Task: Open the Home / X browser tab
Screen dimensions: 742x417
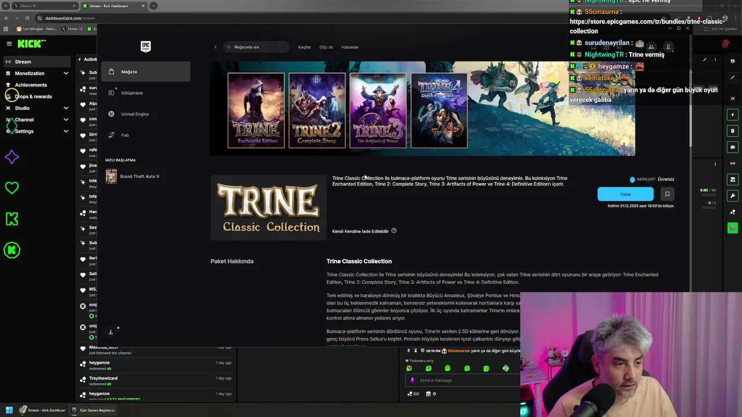Action: tap(45, 6)
